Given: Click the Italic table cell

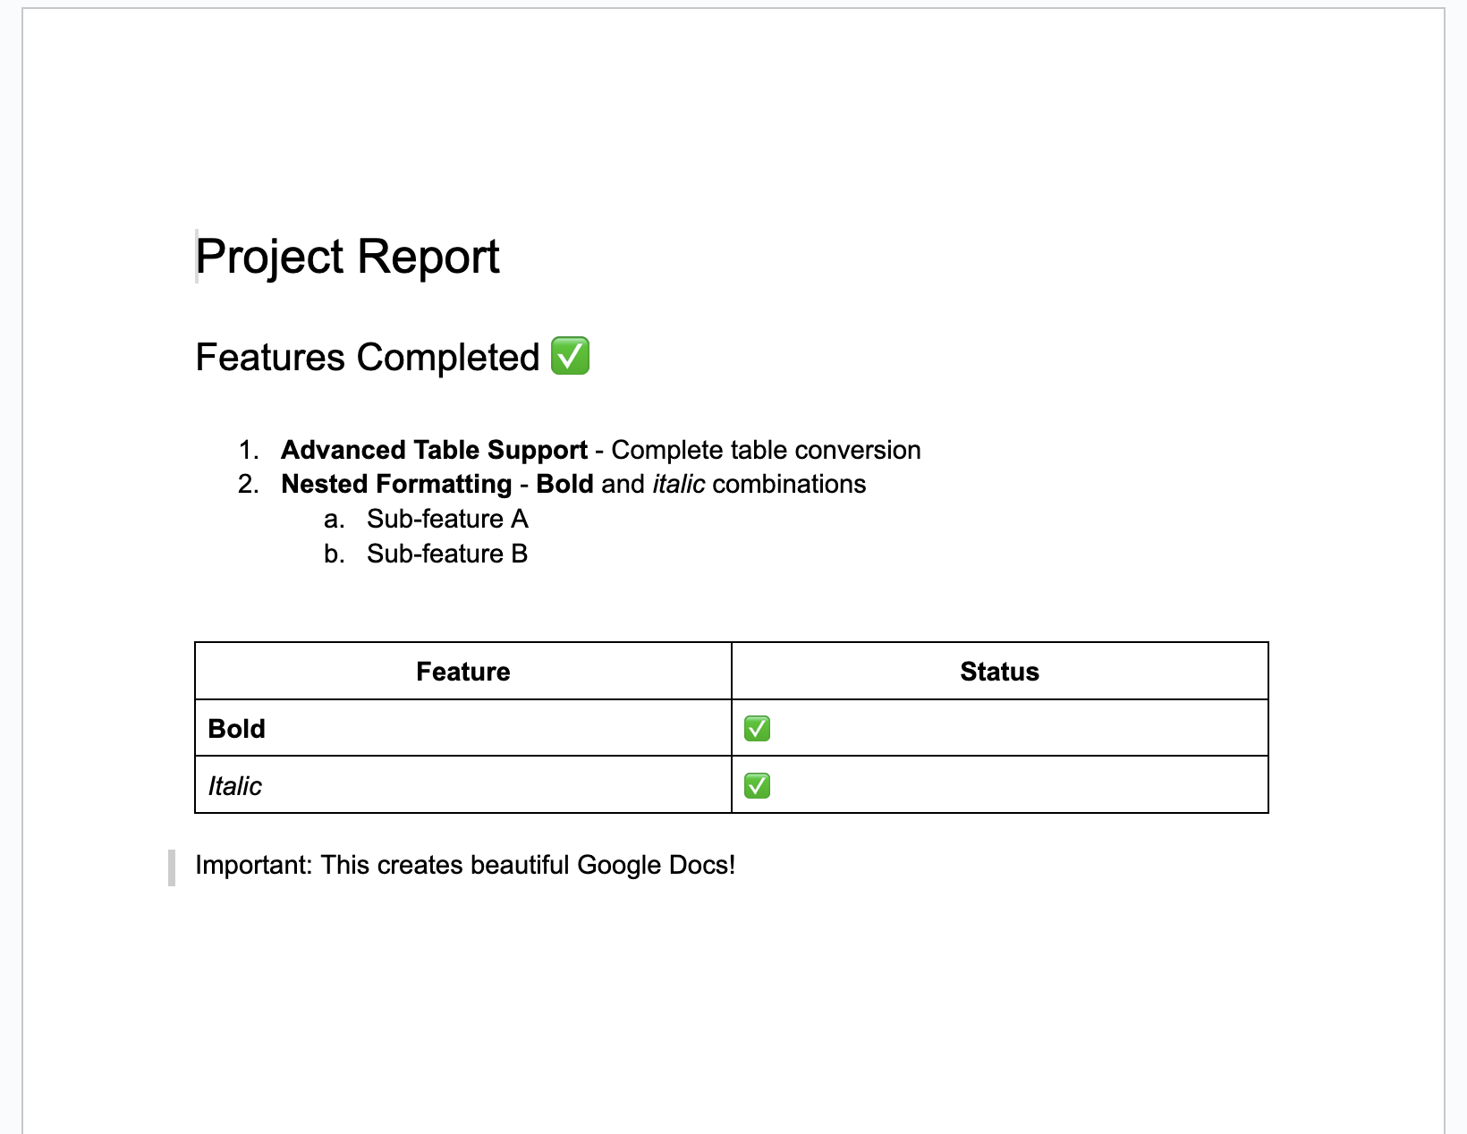Looking at the screenshot, I should point(463,786).
